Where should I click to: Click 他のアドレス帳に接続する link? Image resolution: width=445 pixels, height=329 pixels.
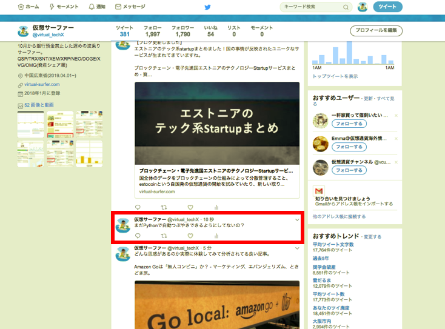(339, 216)
